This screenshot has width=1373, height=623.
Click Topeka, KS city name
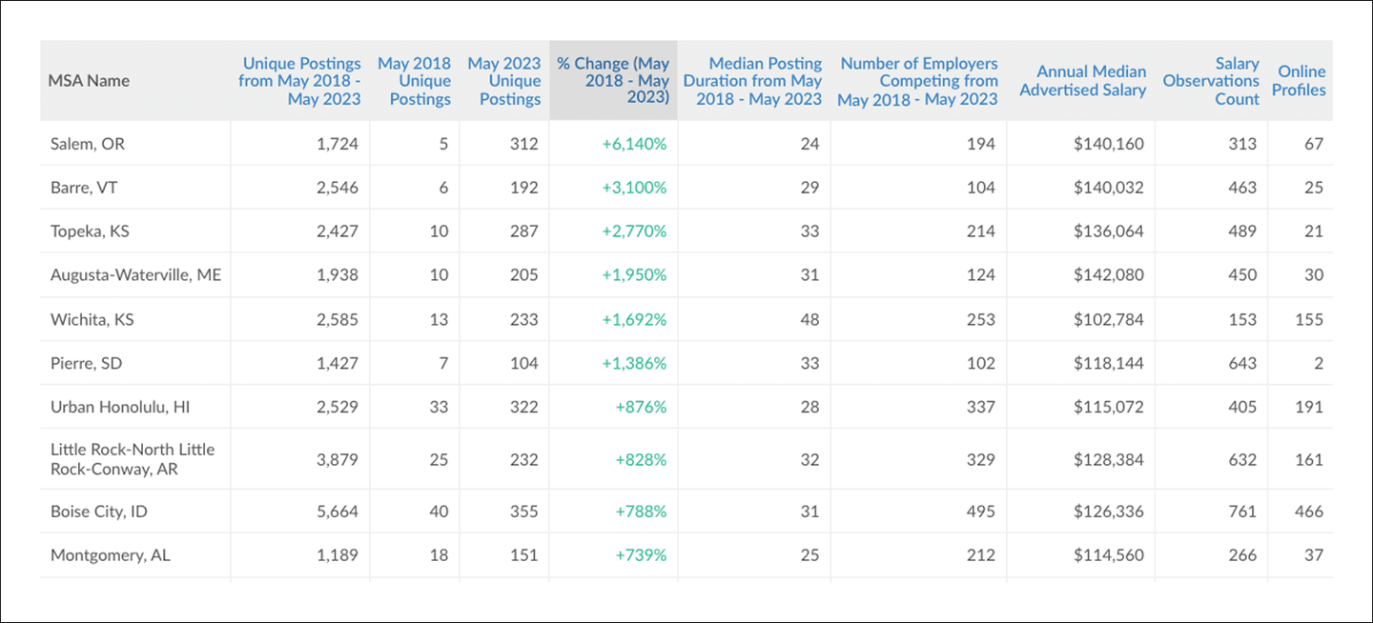[84, 231]
